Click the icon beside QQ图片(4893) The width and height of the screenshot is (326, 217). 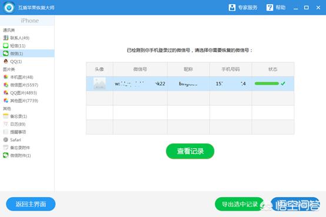click(x=6, y=93)
